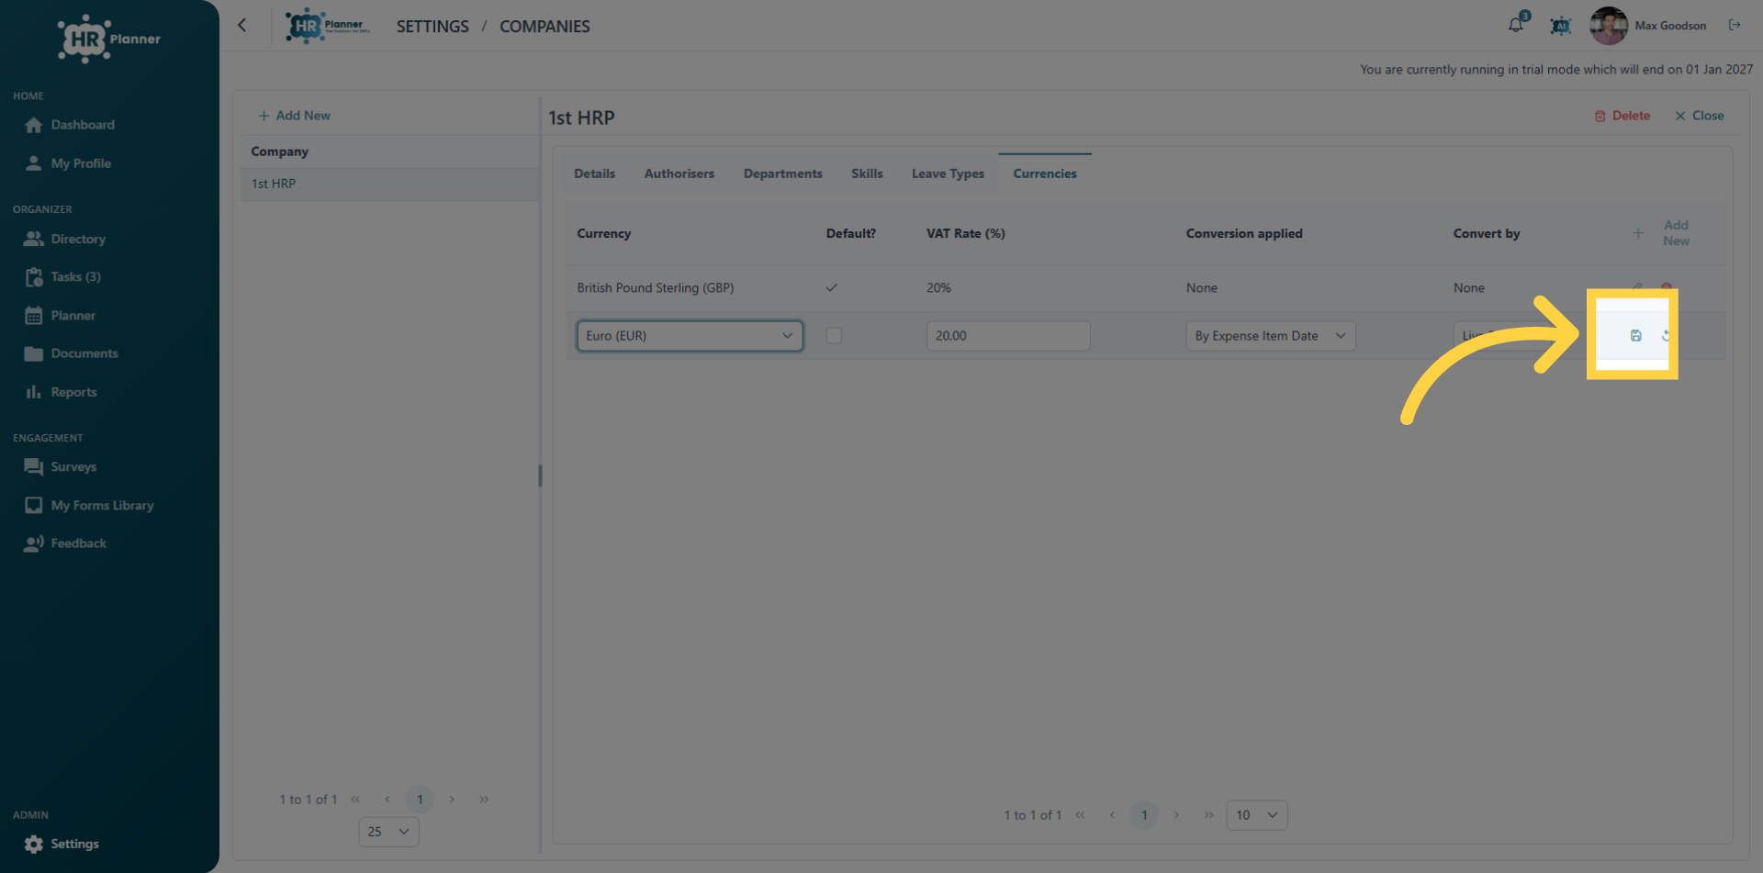1763x873 pixels.
Task: Close the 1st HRP panel
Action: (x=1699, y=116)
